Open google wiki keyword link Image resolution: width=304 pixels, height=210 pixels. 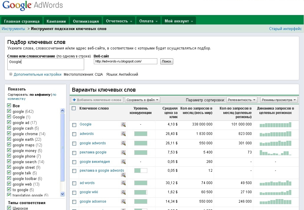click(x=89, y=192)
